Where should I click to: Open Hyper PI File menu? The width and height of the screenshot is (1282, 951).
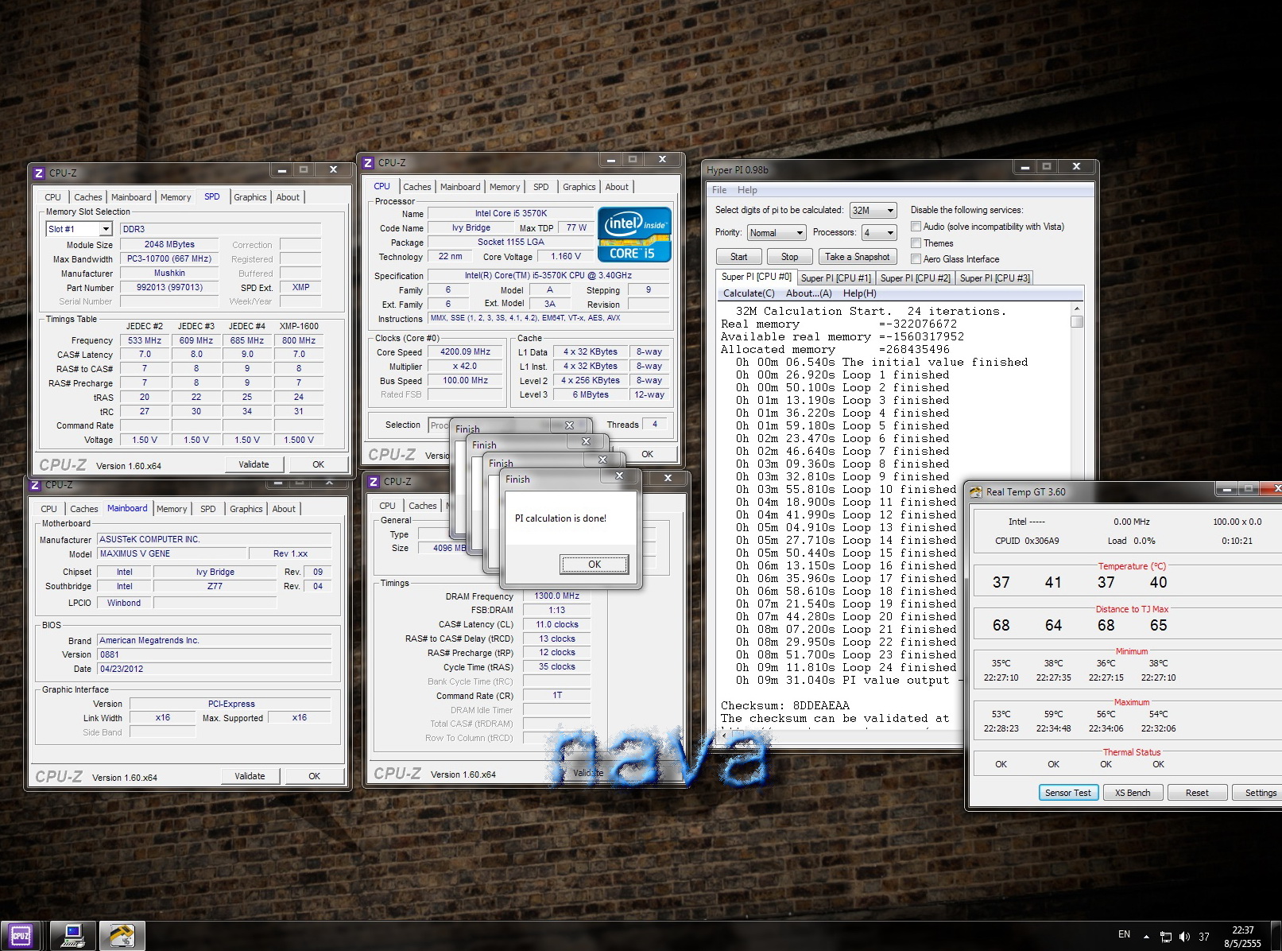pyautogui.click(x=719, y=190)
